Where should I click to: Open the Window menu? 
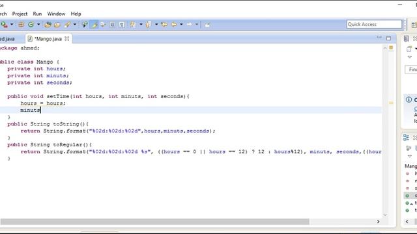coord(56,14)
